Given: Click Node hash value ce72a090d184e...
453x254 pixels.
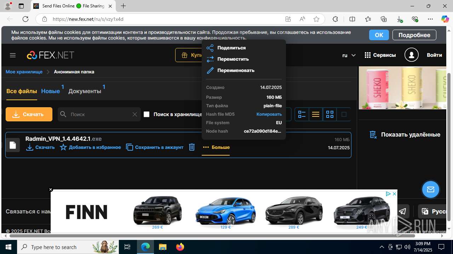Looking at the screenshot, I should [263, 131].
